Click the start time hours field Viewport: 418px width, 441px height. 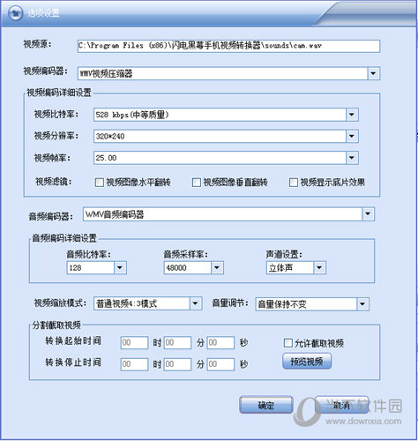pyautogui.click(x=134, y=343)
